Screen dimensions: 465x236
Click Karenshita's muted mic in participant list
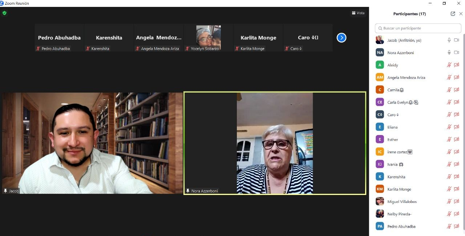[449, 177]
